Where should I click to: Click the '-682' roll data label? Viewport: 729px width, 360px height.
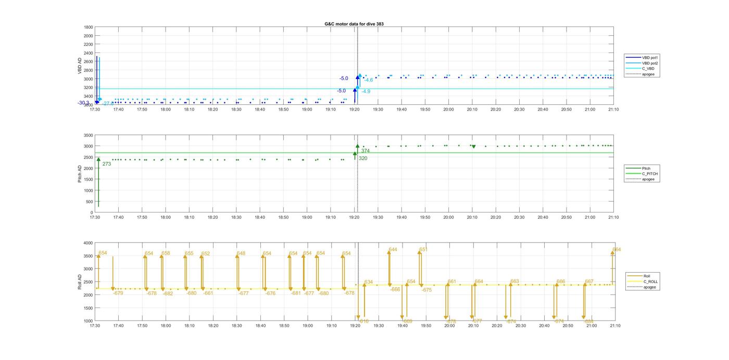click(168, 294)
